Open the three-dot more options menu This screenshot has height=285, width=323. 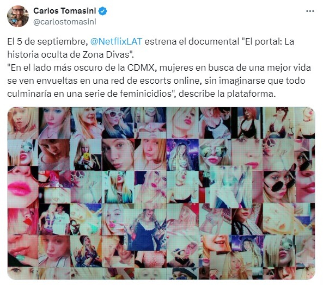[310, 11]
